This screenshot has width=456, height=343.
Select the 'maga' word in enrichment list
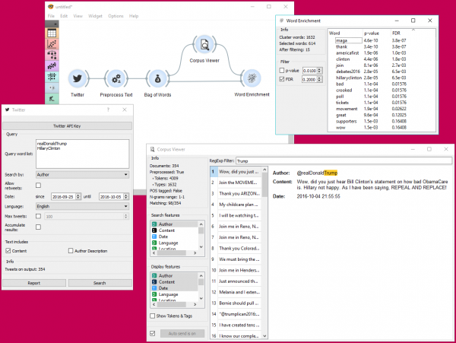tap(336, 40)
